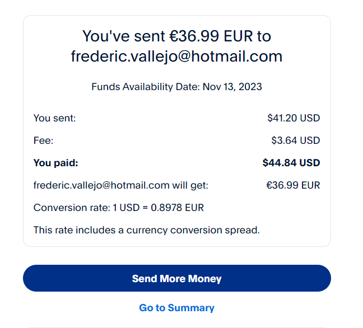Select the $44.84 USD total paid
The image size is (363, 328).
(x=291, y=163)
